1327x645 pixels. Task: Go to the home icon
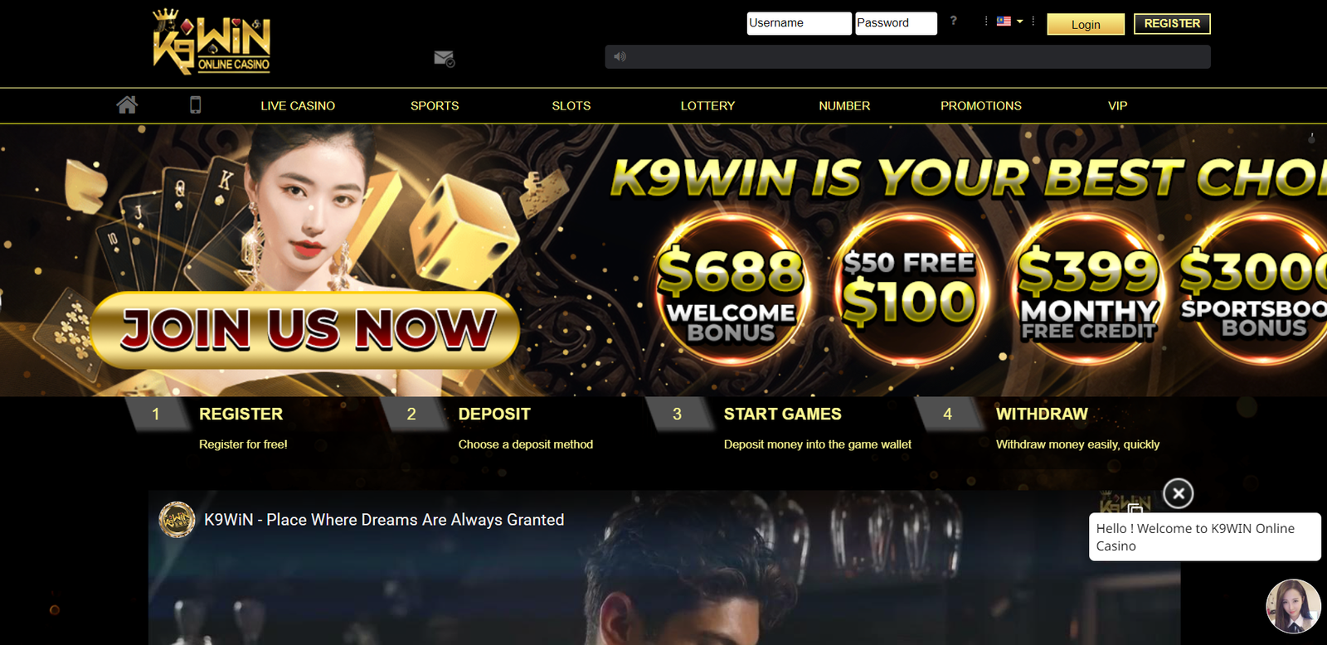(x=127, y=104)
